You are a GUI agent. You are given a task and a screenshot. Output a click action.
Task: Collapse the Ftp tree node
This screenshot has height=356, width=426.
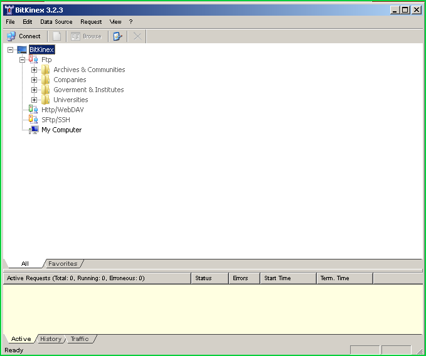pos(23,60)
